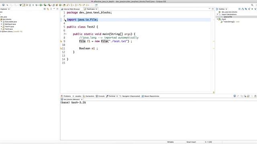Open the Maven Repositories tab

click(x=151, y=96)
